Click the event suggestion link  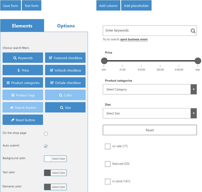pyautogui.click(x=144, y=39)
